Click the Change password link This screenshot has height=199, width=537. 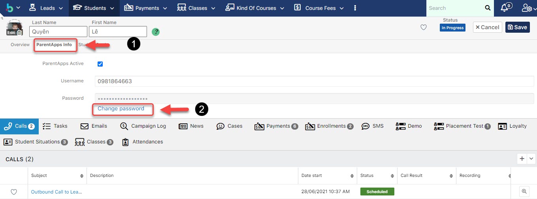coord(121,109)
